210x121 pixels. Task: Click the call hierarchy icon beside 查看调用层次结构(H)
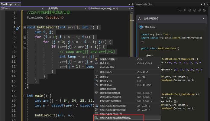pos(96,93)
